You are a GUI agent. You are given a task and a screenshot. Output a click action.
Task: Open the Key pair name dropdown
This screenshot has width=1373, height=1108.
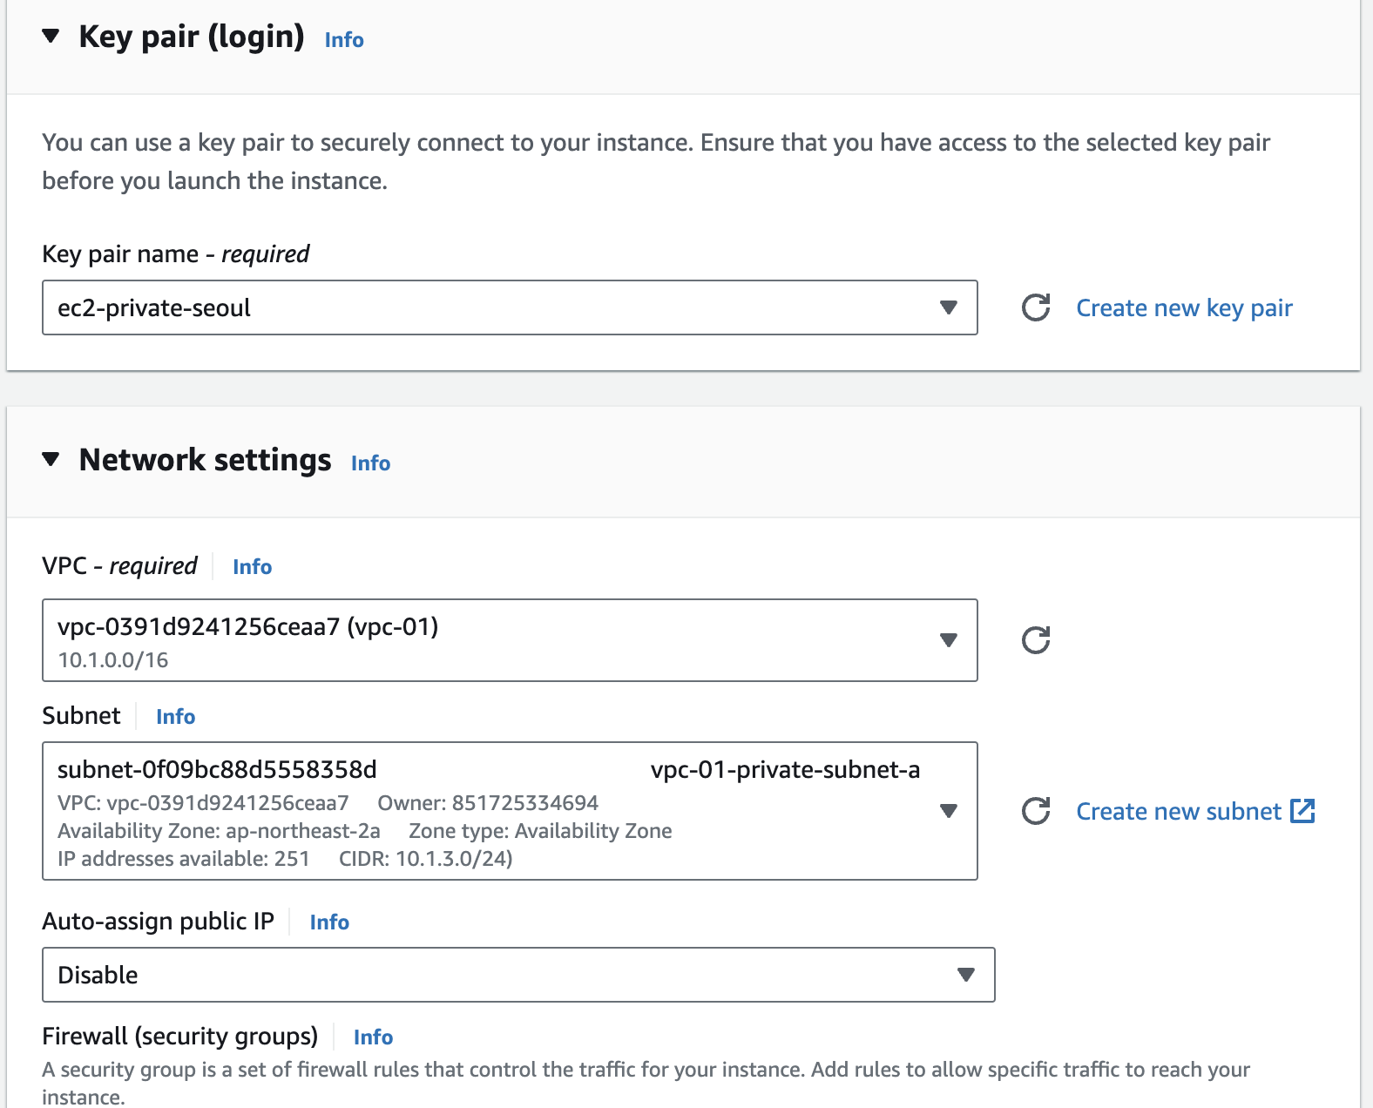(949, 307)
